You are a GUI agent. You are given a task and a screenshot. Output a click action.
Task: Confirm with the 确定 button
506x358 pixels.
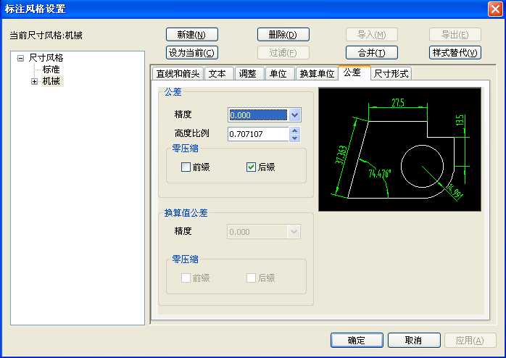click(357, 341)
